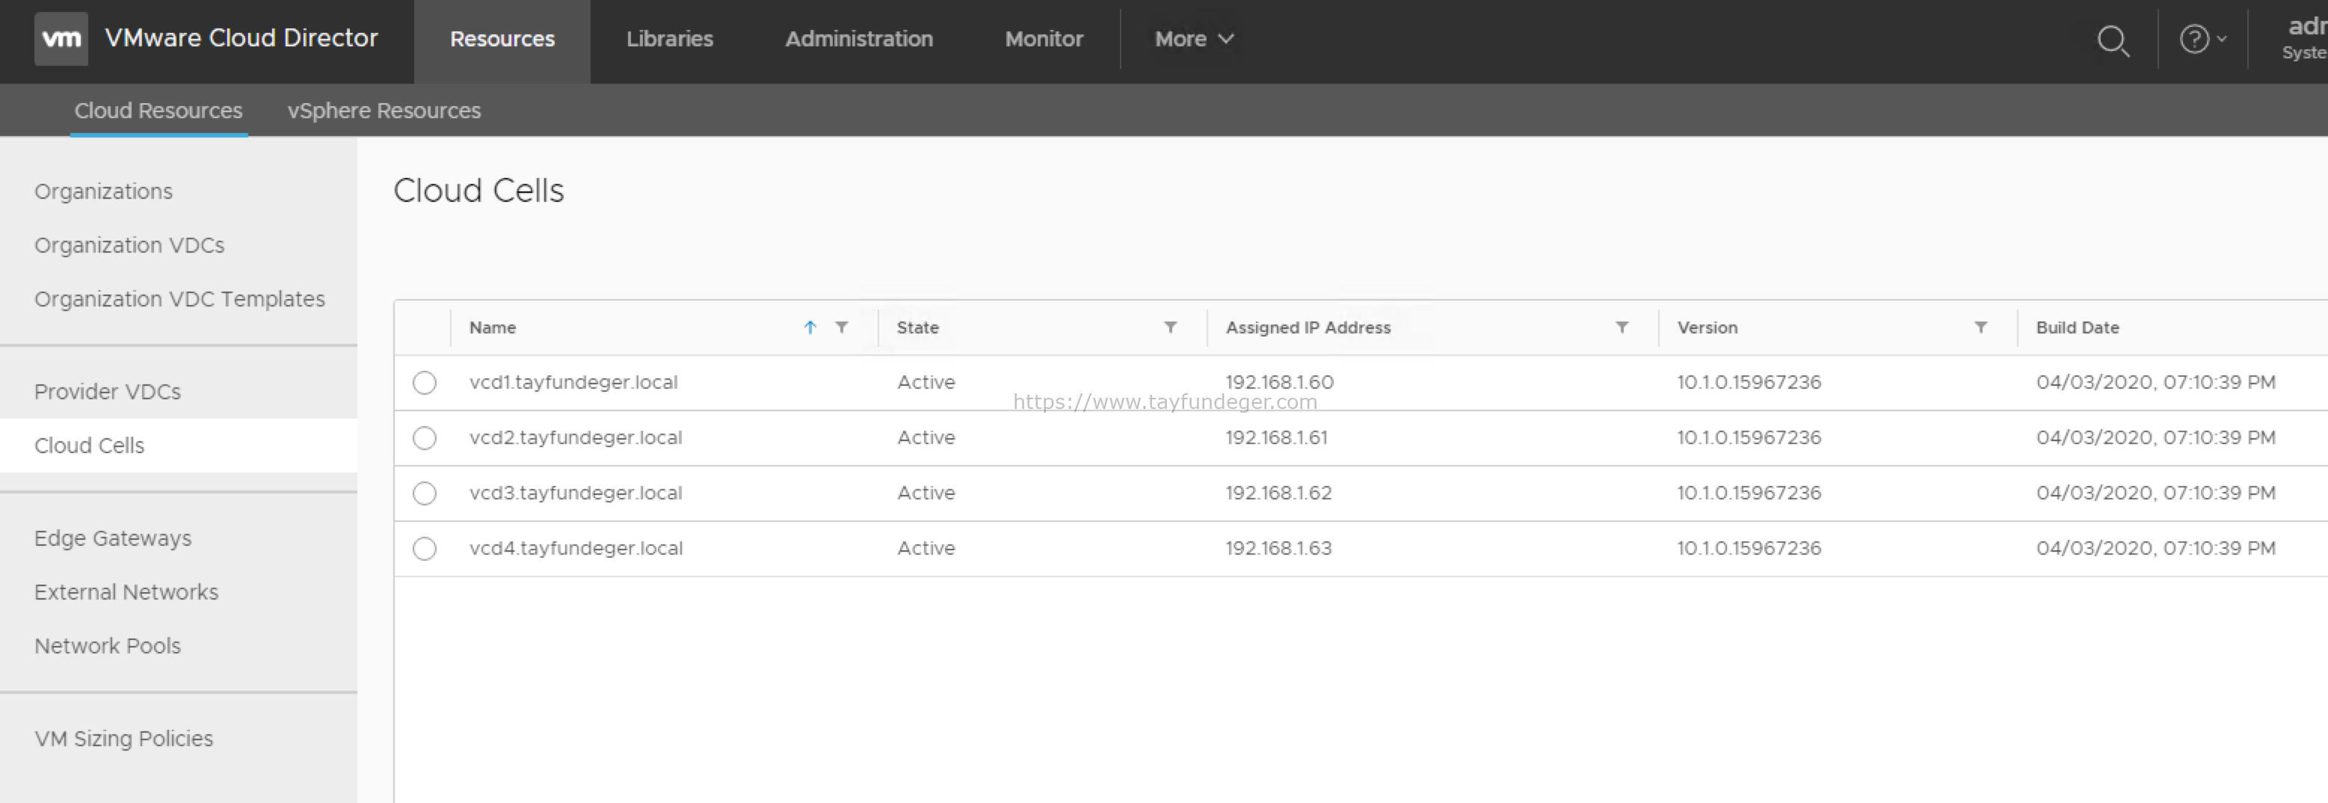Click the VMware vm logo icon
2328x803 pixels.
[x=61, y=39]
